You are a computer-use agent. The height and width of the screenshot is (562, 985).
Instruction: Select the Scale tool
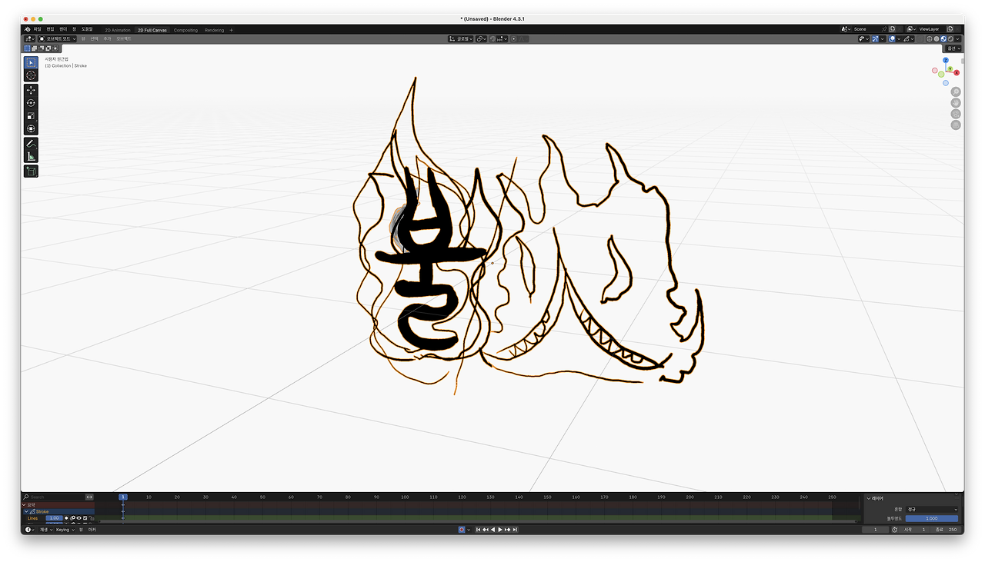tap(31, 116)
